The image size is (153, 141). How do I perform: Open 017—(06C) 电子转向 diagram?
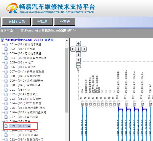point(24,117)
